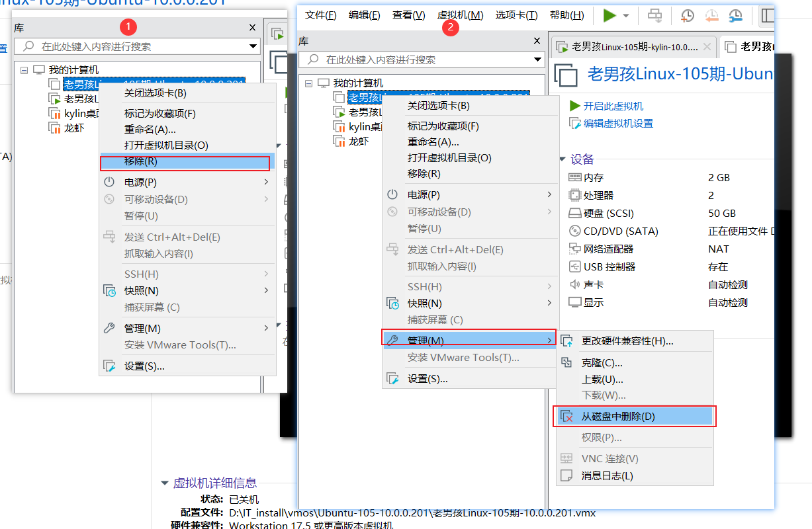Screen dimensions: 812x529
Task: Click the 显示 display device icon
Action: tap(574, 302)
